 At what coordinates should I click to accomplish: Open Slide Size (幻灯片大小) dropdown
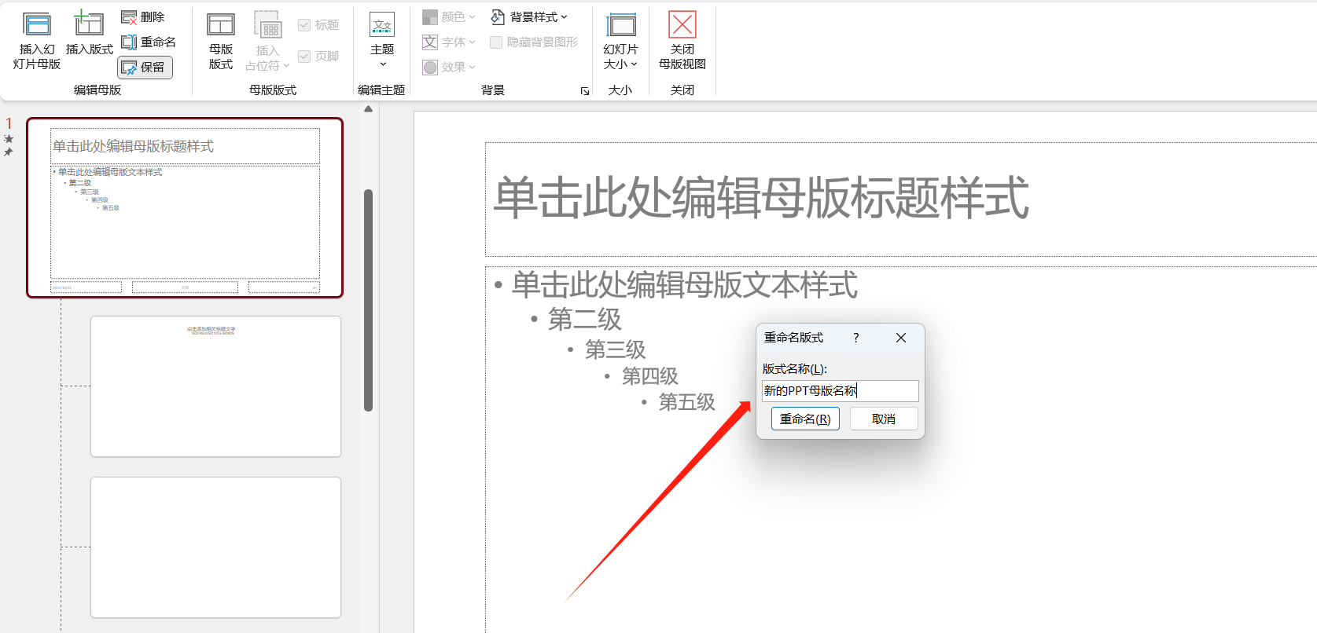[x=620, y=41]
